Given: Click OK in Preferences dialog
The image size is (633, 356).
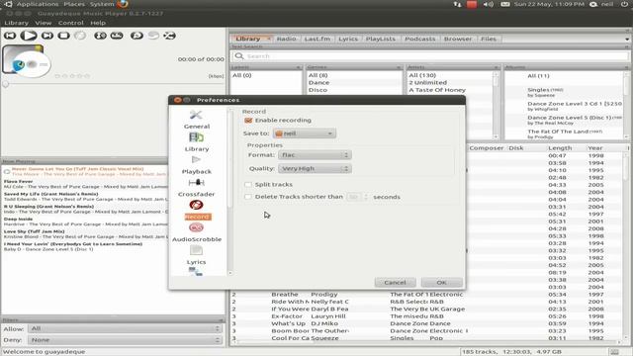Looking at the screenshot, I should click(442, 283).
